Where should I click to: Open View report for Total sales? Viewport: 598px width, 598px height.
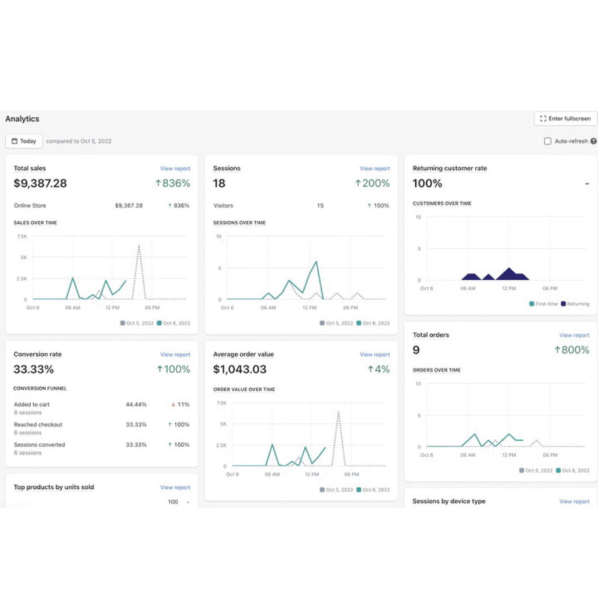click(x=175, y=169)
